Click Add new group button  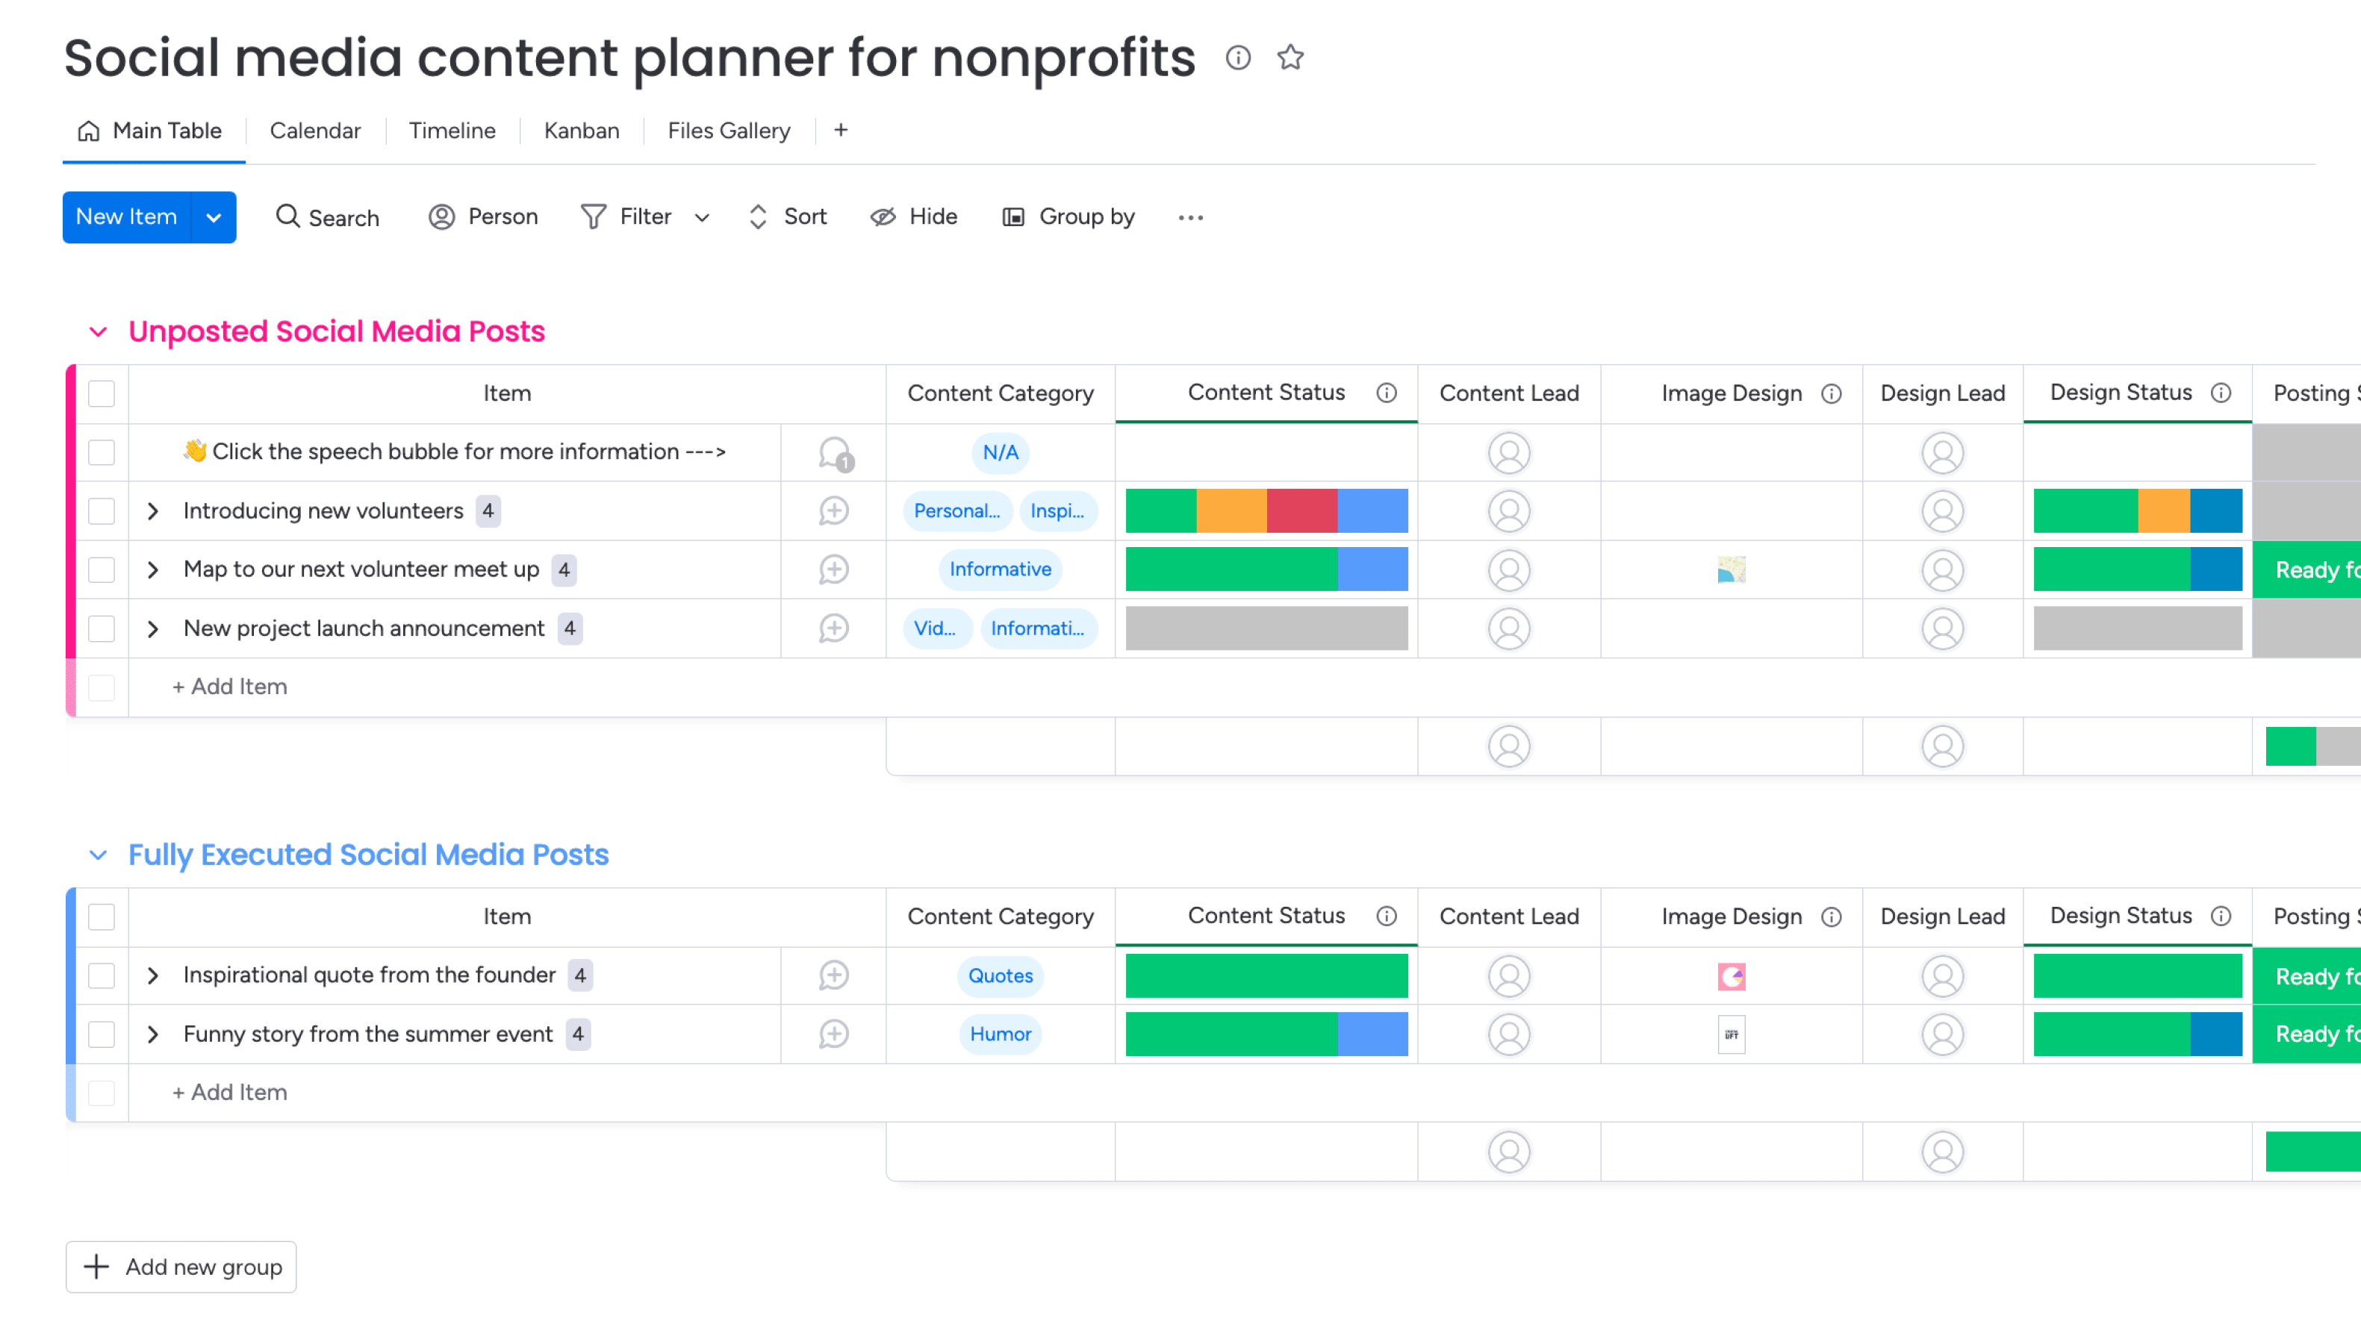point(181,1267)
